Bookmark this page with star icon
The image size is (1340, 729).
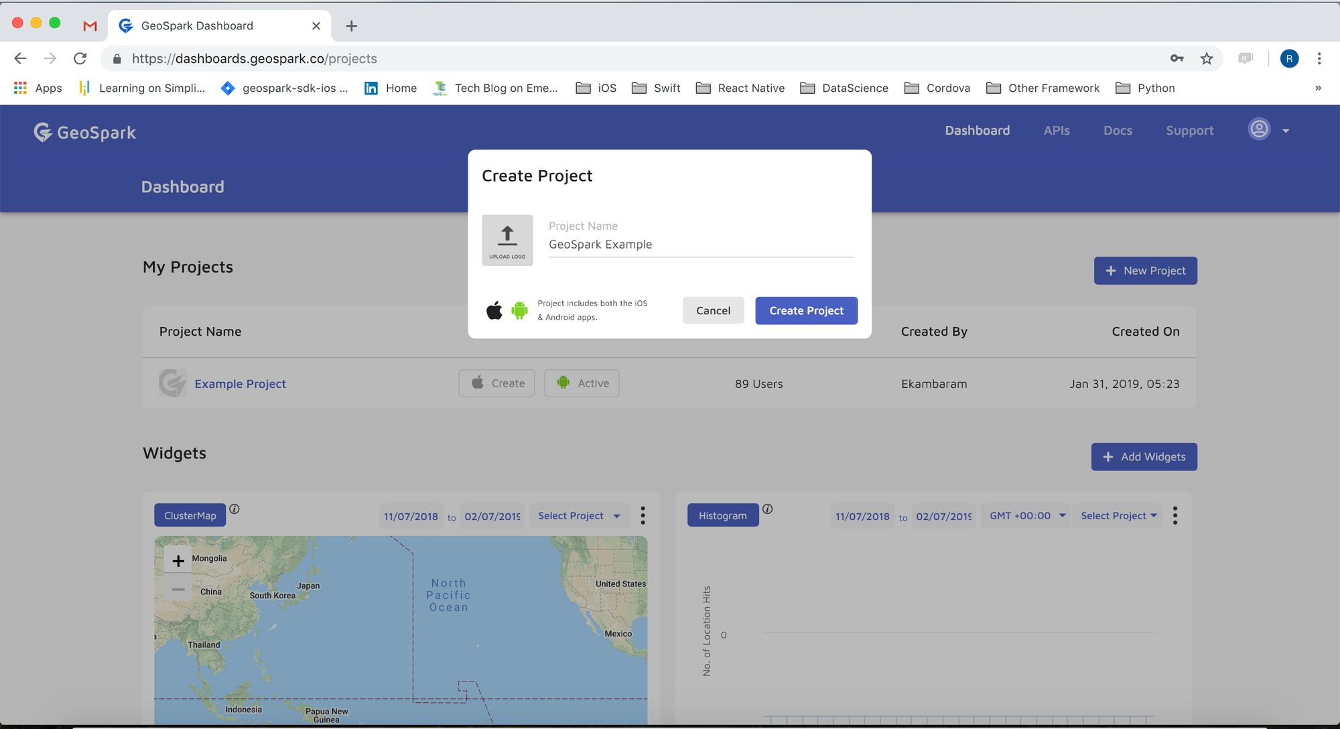click(1207, 58)
